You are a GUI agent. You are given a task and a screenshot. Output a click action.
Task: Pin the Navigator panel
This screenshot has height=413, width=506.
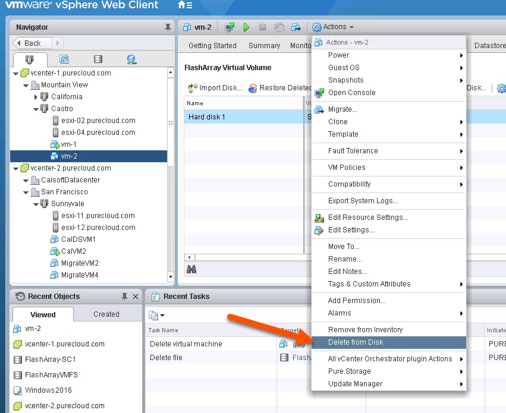tap(168, 27)
